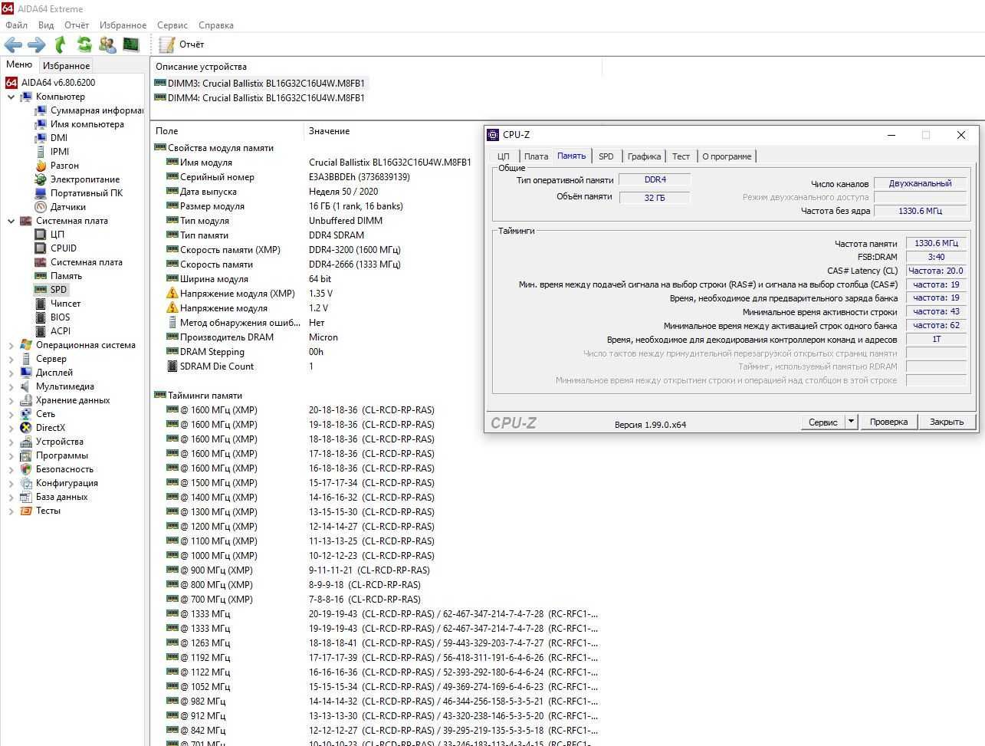Click the Отчёт report toolbar button

coord(182,44)
